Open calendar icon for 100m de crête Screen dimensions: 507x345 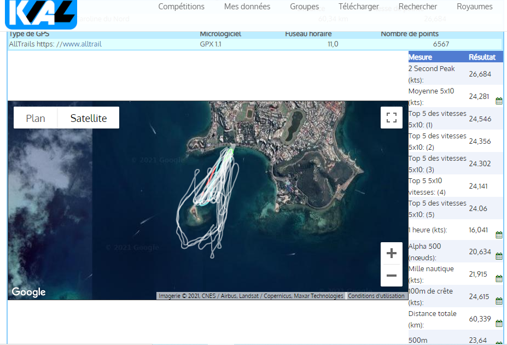click(499, 301)
